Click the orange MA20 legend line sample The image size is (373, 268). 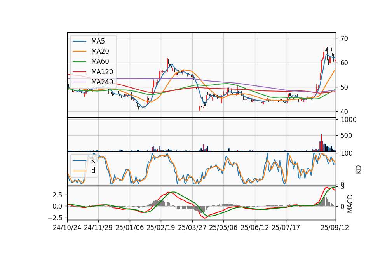79,51
